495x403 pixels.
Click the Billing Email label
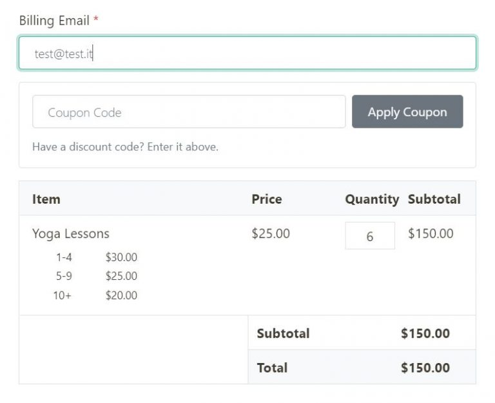point(54,21)
